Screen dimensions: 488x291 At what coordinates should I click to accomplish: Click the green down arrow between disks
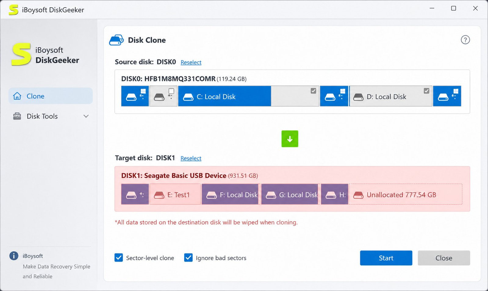click(290, 139)
